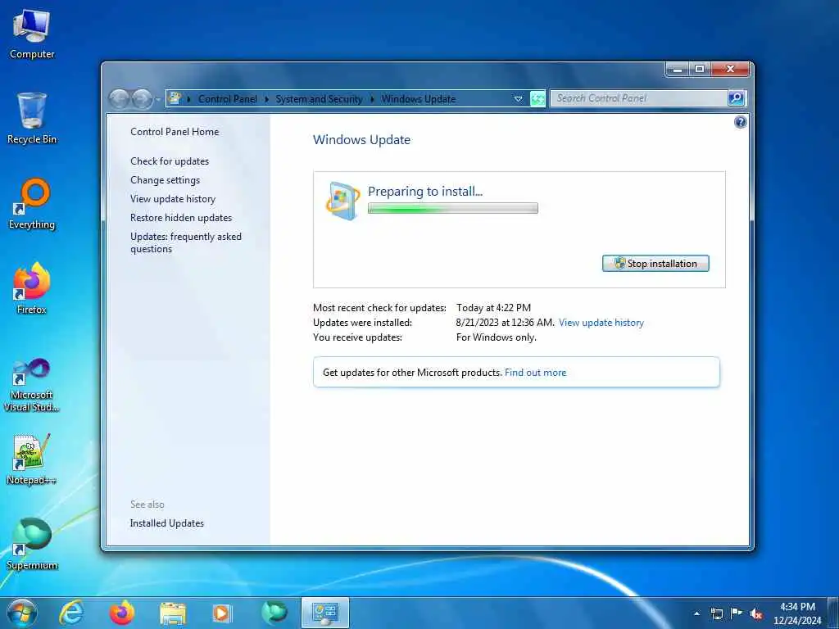Open View update history in the sidebar
The image size is (839, 629).
[173, 199]
